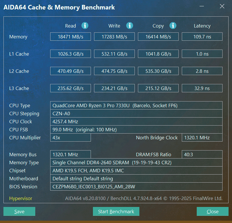
Task: Click Motherboard value Default string
Action: [136, 179]
